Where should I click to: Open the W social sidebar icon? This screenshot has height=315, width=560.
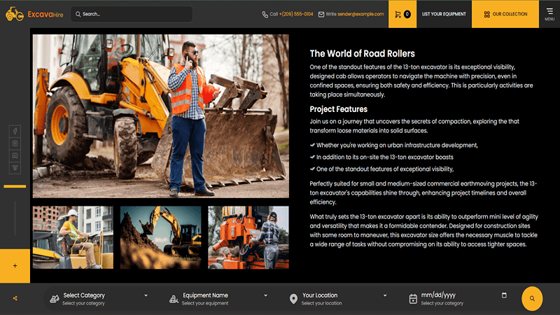coord(15,167)
